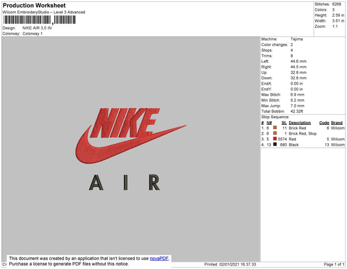Click the Max Stitch value 6.9 mm
Screen dimensions: 347x269
(x=297, y=94)
